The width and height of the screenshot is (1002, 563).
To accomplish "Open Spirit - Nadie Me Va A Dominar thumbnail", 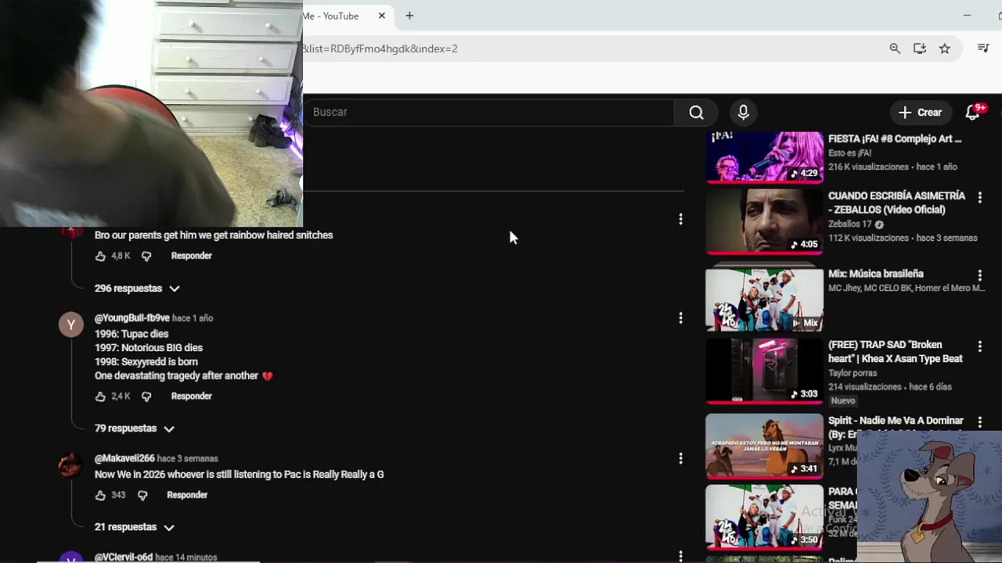I will 765,446.
